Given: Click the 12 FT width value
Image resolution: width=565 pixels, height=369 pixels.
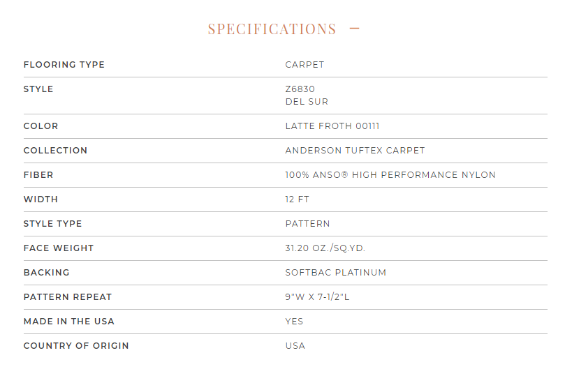Looking at the screenshot, I should coord(298,199).
